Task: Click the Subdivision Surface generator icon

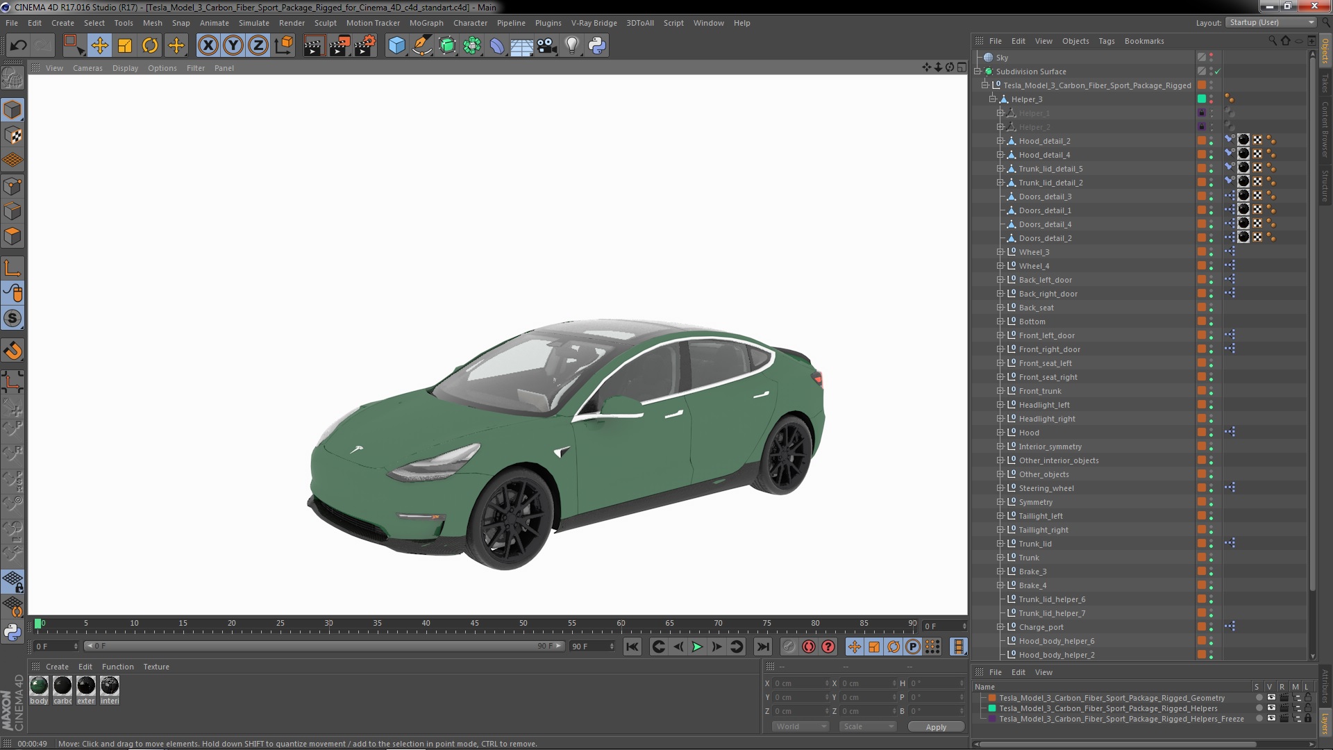Action: [447, 46]
